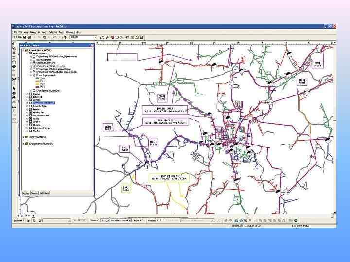This screenshot has height=262, width=350.
Task: Expand the Roads layer node
Action: 27,119
